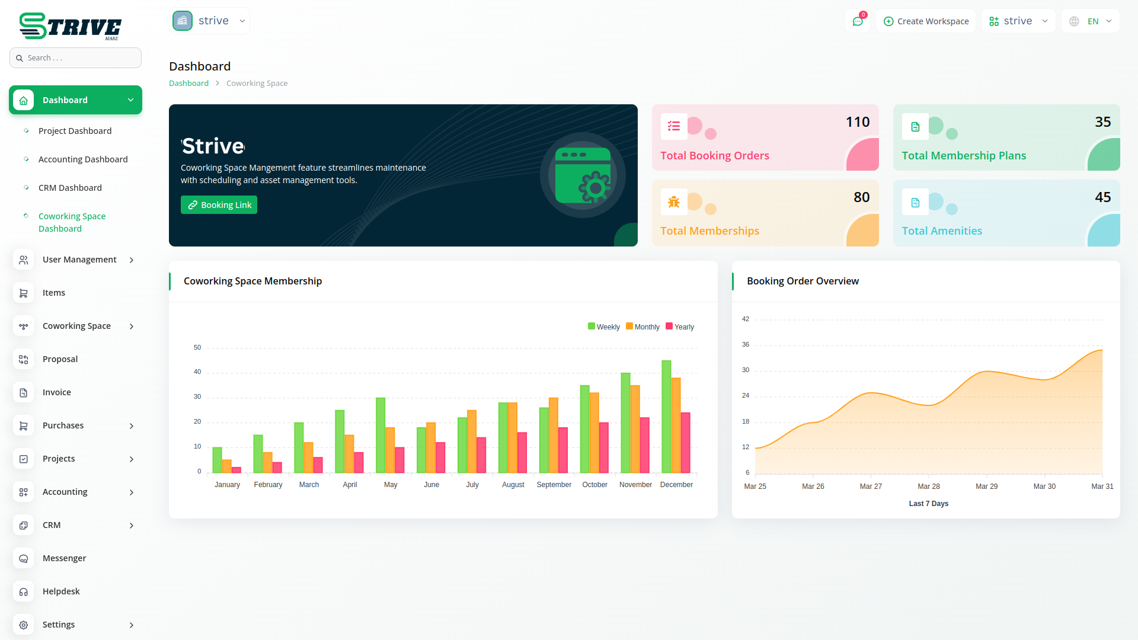Screen dimensions: 1138x640
Task: Toggle the Yearly series in chart legend
Action: click(x=680, y=327)
